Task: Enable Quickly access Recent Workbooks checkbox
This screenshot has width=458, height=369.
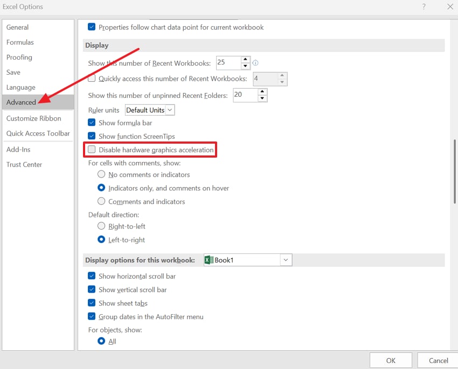Action: click(x=92, y=78)
